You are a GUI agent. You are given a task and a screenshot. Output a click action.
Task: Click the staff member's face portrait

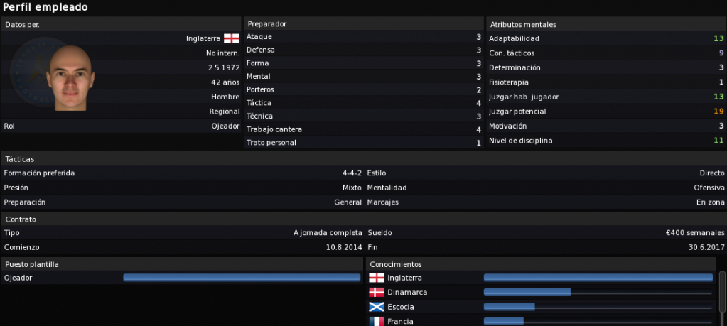[70, 78]
